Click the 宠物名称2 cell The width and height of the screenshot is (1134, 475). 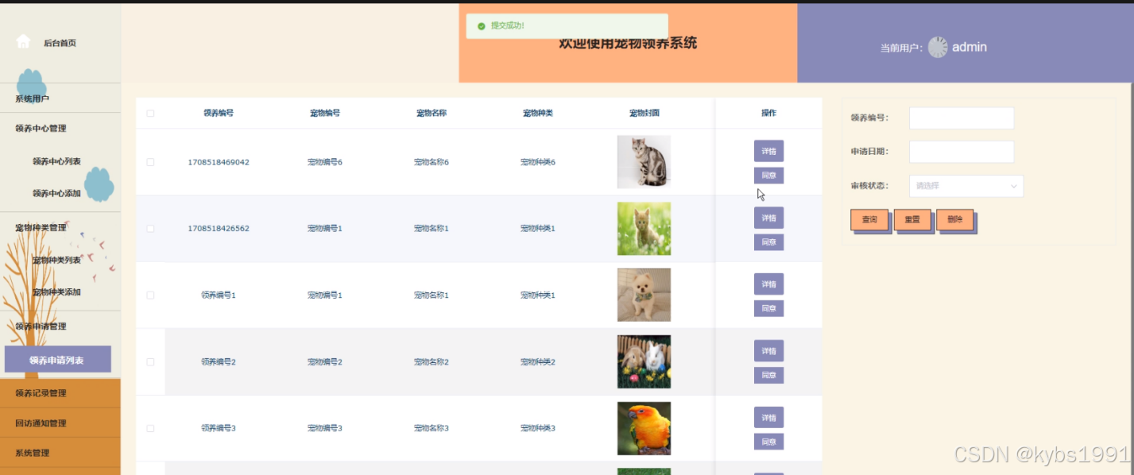[432, 361]
